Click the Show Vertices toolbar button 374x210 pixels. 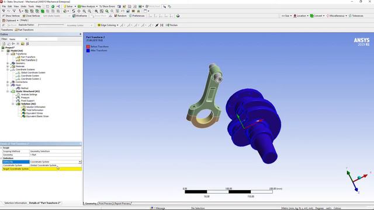[11, 16]
